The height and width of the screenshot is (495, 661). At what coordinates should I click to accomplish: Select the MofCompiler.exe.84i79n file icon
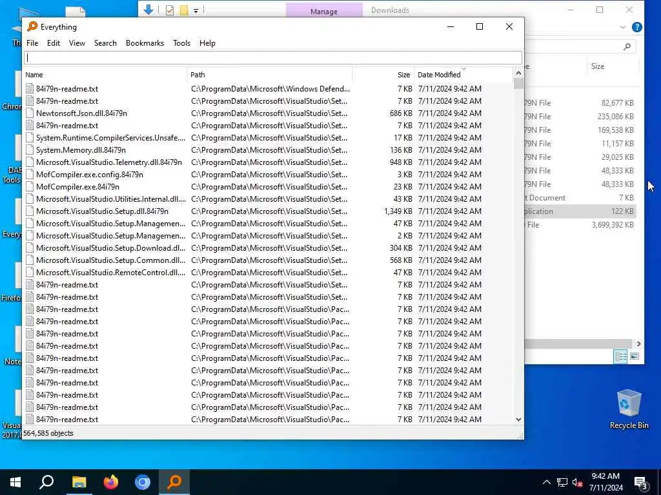pyautogui.click(x=30, y=186)
